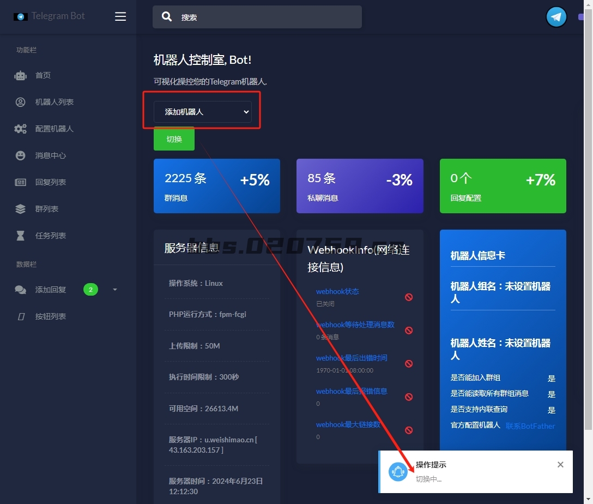The image size is (593, 504).
Task: Click the user circle icon for 机器人列表
Action: pos(21,102)
